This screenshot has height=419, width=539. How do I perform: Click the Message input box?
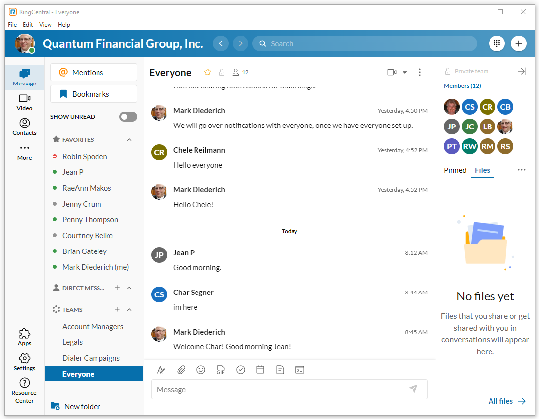pos(290,389)
